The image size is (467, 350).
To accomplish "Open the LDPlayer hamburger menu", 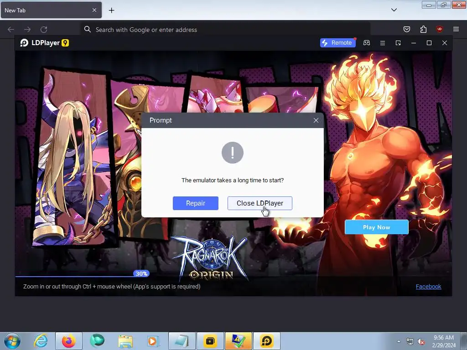I will (x=383, y=43).
